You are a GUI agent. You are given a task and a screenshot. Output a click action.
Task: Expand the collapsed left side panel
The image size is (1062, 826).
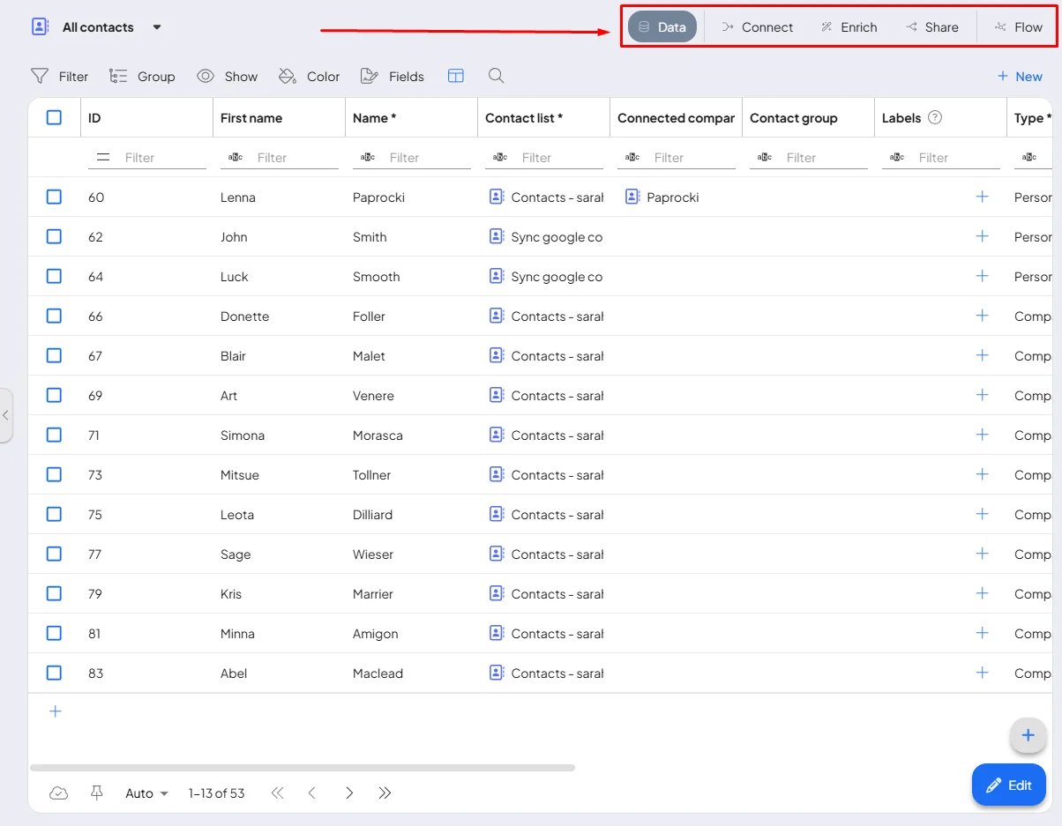click(5, 415)
